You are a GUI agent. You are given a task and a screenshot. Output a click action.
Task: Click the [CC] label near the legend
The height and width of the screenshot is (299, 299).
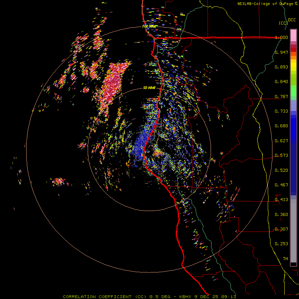[283, 23]
